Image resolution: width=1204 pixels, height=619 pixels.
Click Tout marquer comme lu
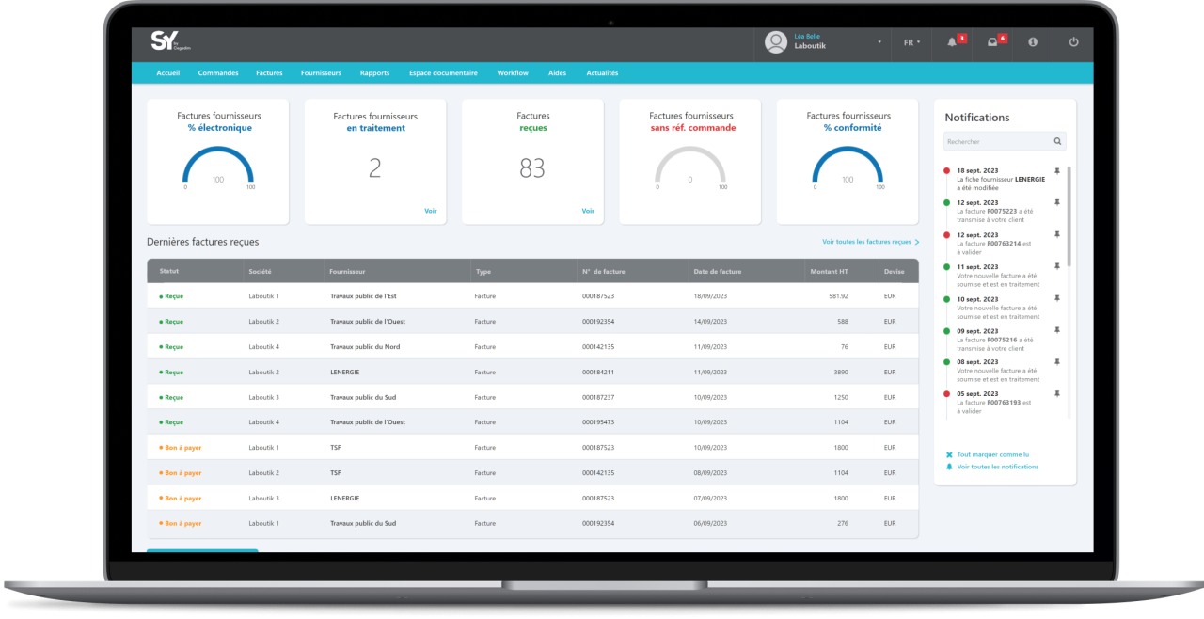click(992, 454)
